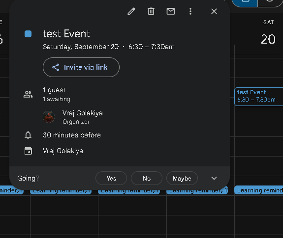The width and height of the screenshot is (283, 238).
Task: Click the "1 awaiting" status text
Action: 57,99
